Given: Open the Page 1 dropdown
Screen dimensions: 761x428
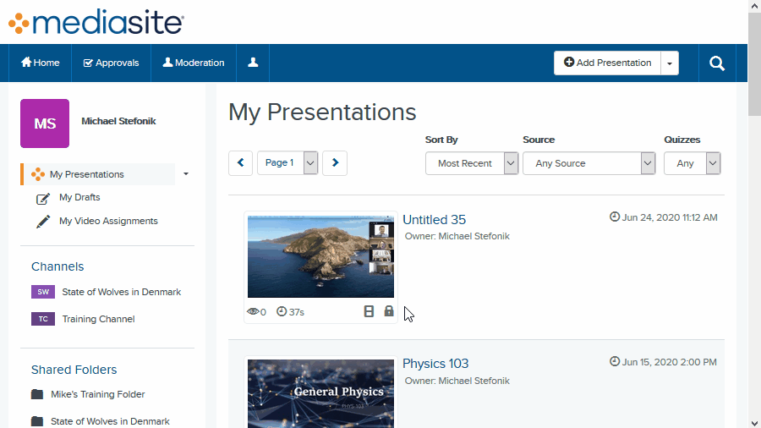Looking at the screenshot, I should pos(287,163).
